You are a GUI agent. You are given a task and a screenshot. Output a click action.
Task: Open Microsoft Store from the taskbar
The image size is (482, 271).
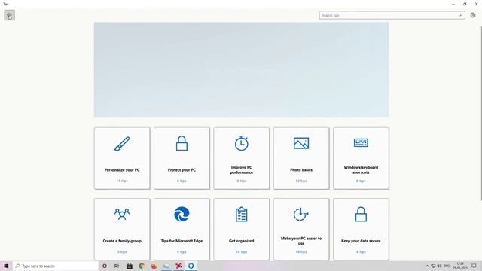[x=130, y=266]
